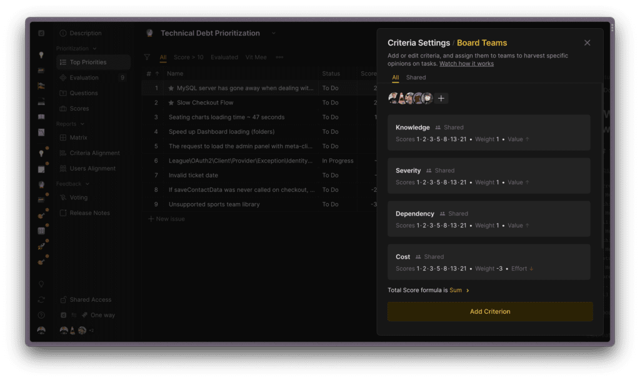Select Top Priorities in sidebar

coord(93,62)
